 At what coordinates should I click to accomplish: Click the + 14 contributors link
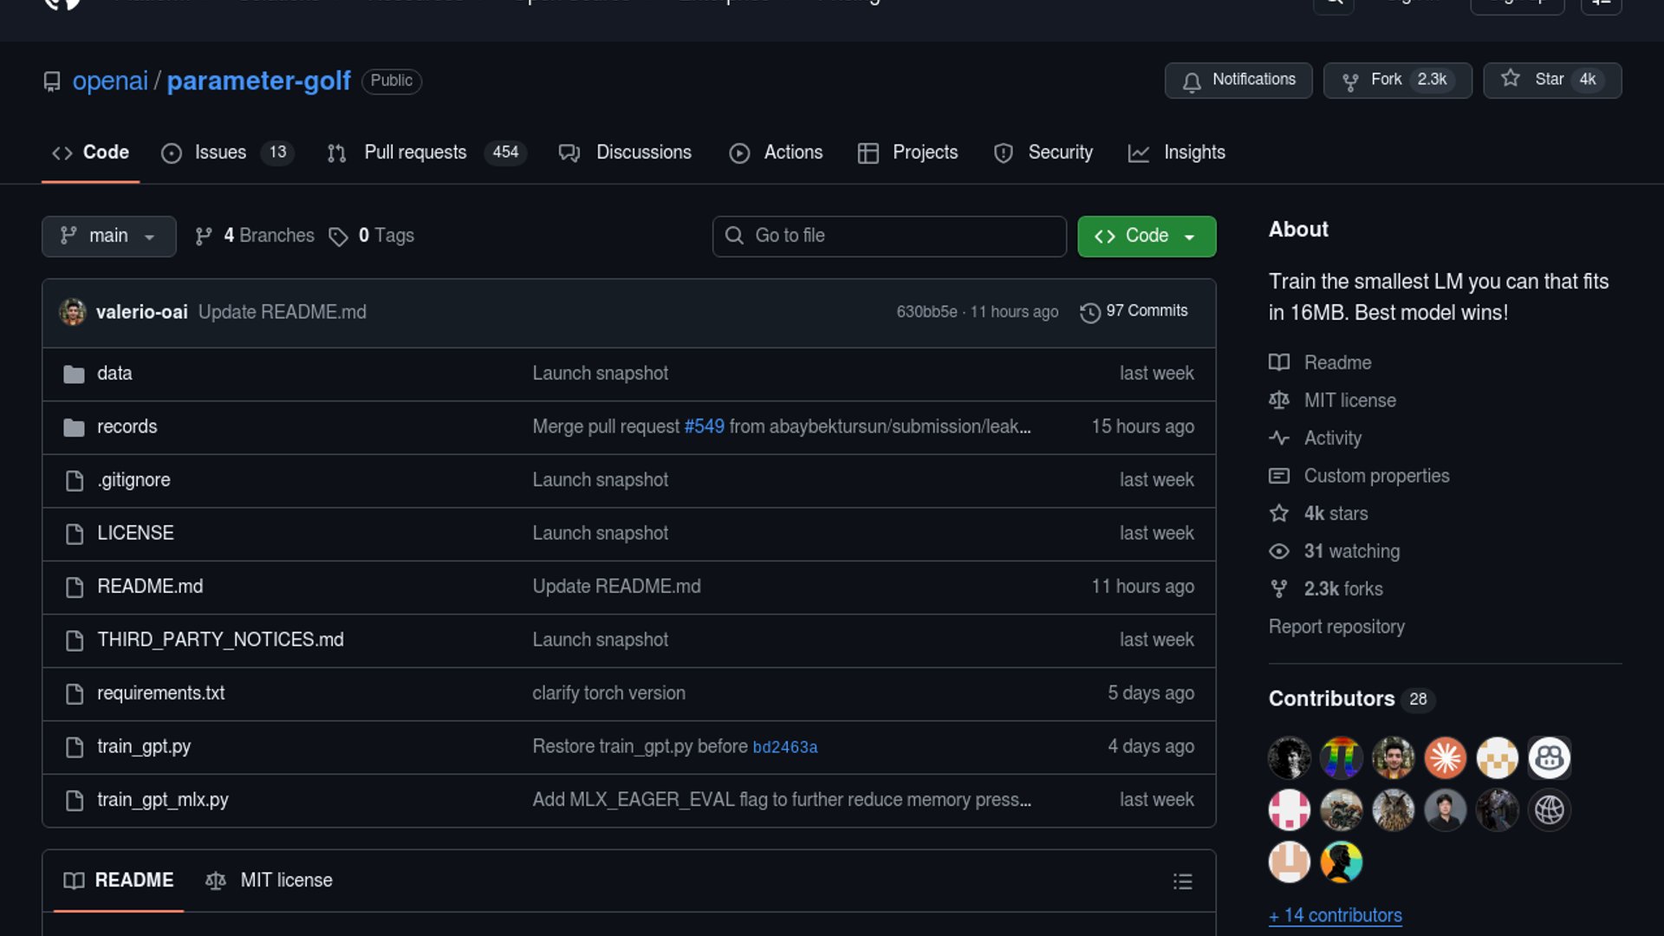click(1335, 916)
